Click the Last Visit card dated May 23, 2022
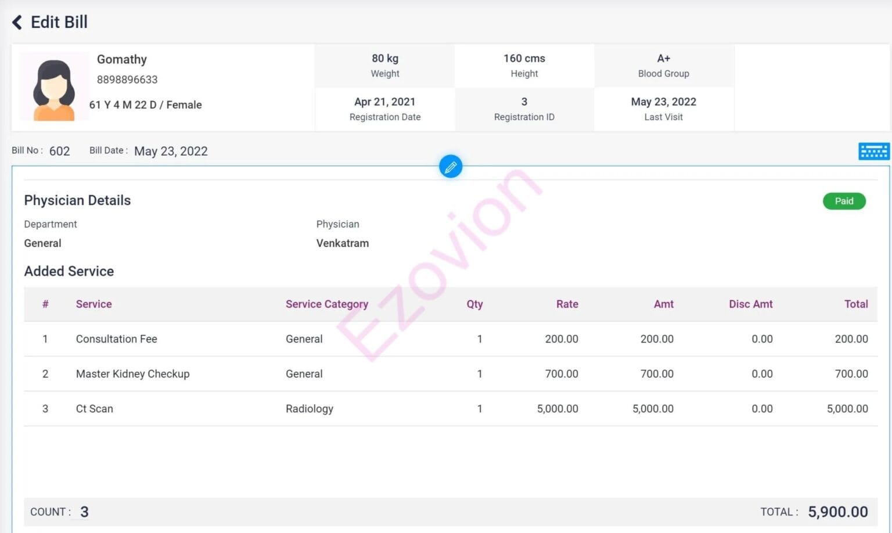 pos(663,109)
